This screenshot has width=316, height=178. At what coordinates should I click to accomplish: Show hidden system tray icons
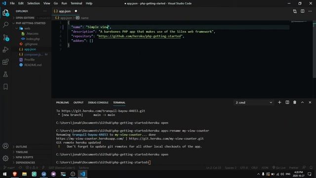(x=258, y=174)
